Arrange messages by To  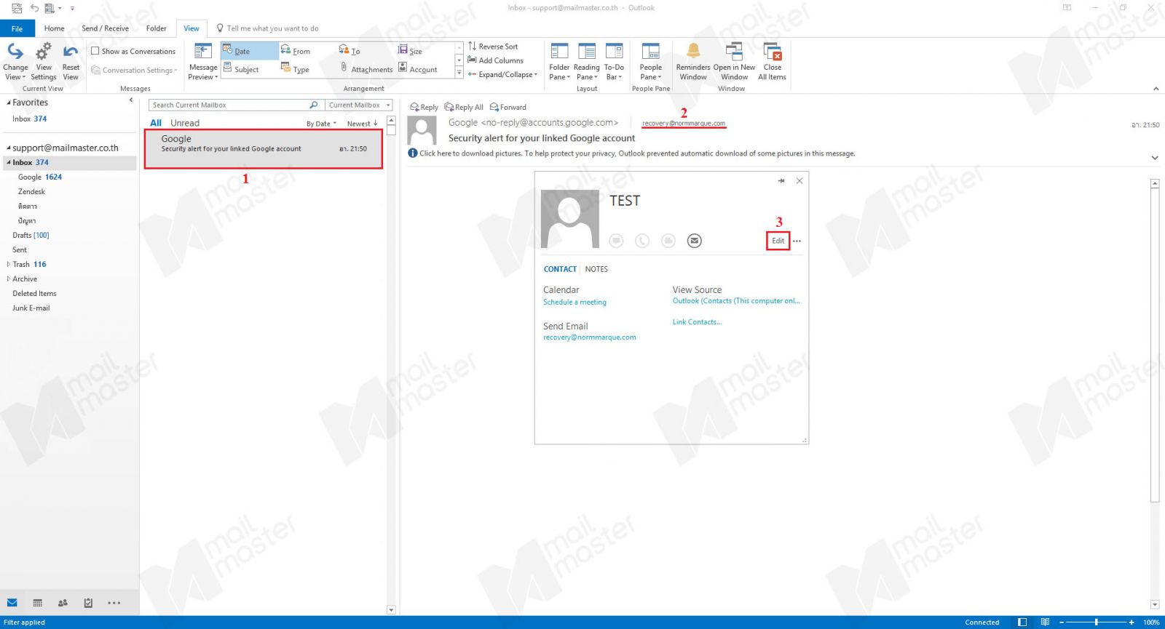point(350,51)
